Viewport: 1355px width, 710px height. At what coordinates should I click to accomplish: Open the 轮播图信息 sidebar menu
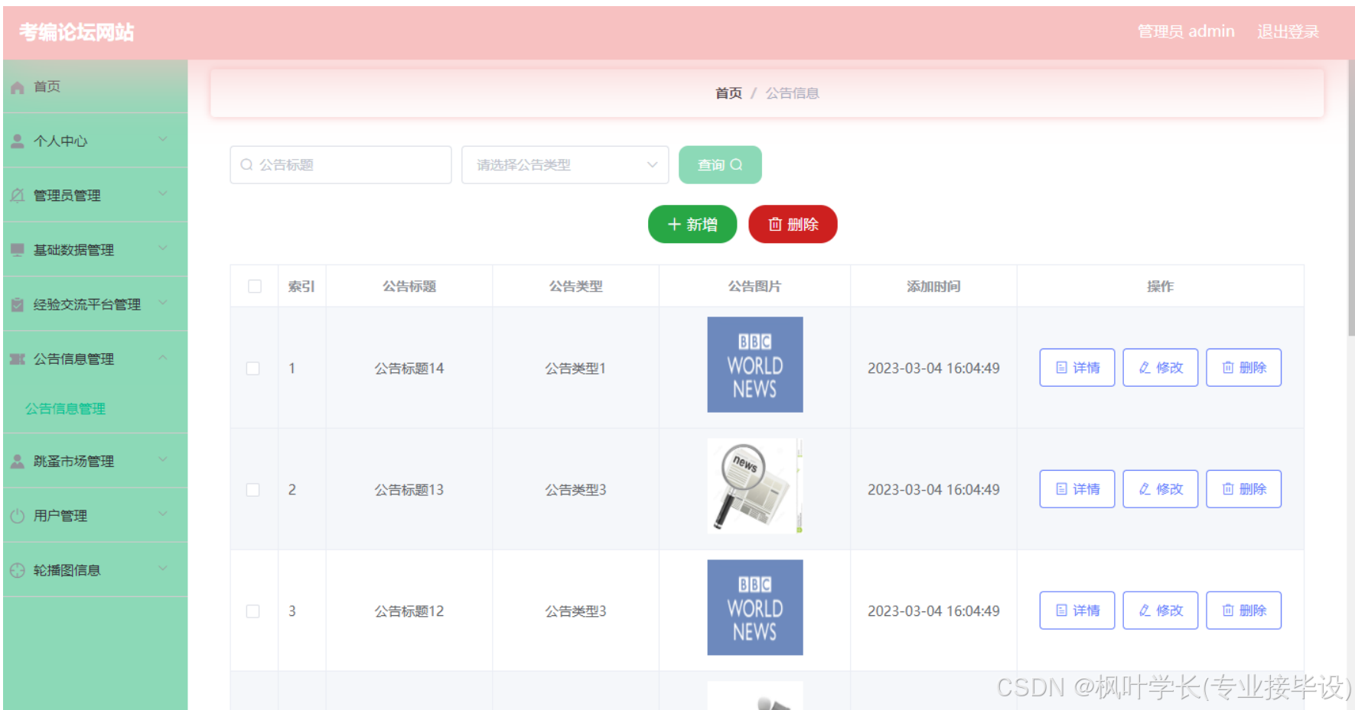95,569
